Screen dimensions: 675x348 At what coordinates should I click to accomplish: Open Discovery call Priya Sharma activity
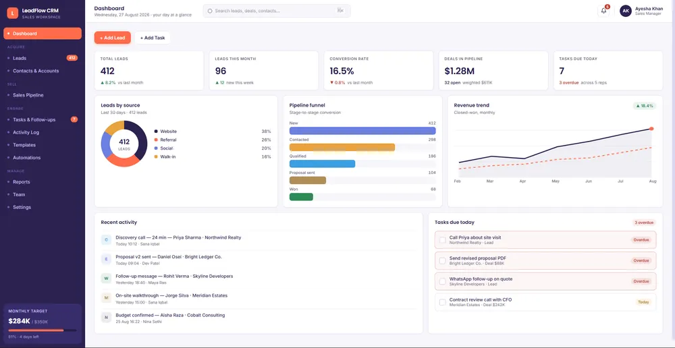(259, 240)
